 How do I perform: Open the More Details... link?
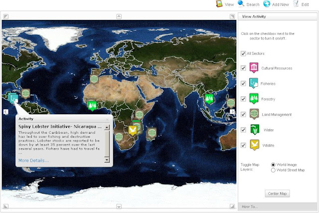click(33, 160)
